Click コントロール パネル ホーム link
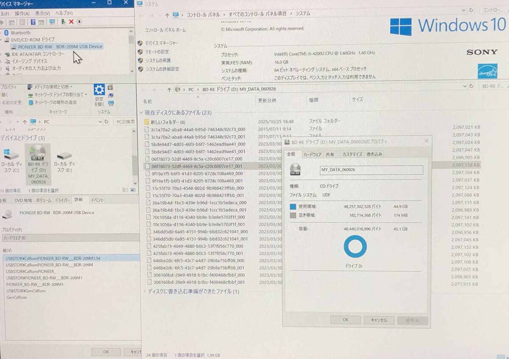This screenshot has height=359, width=509. point(165,30)
